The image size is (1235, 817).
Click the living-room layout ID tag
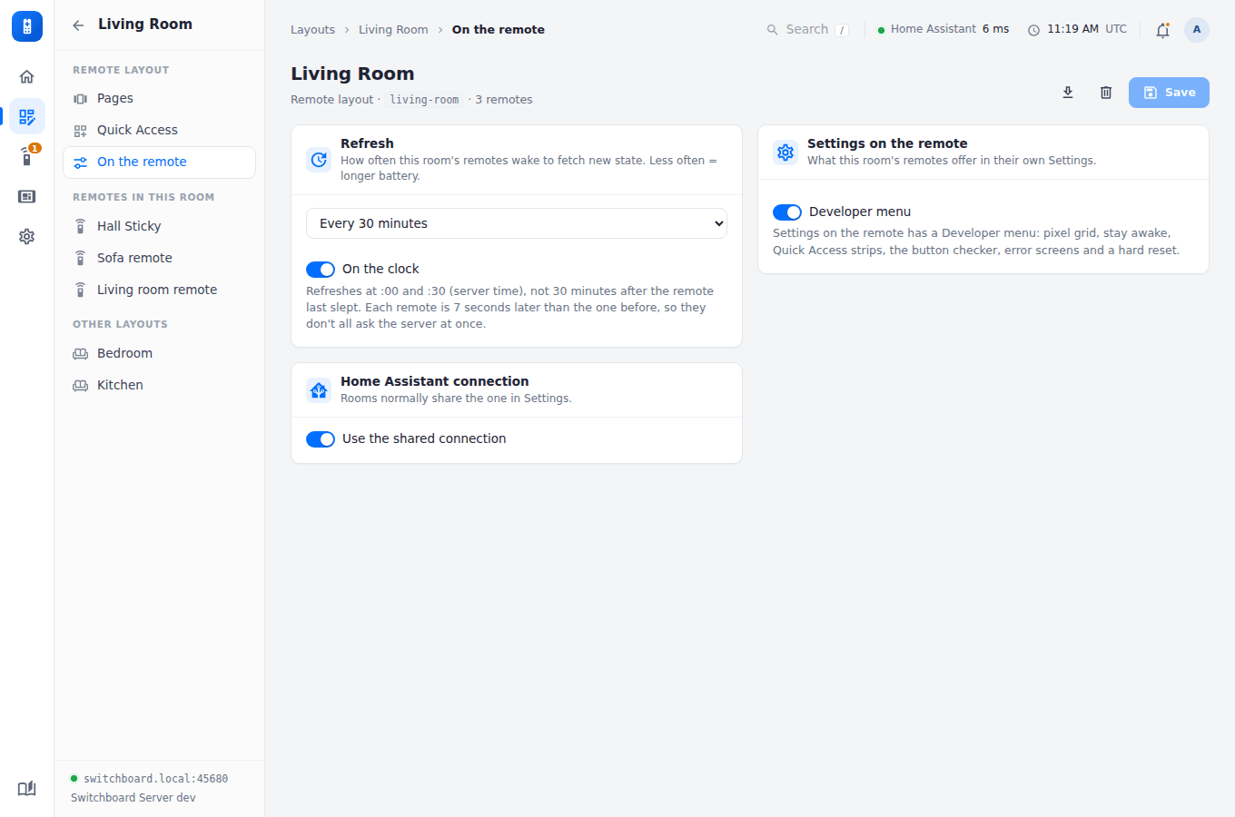(x=424, y=100)
